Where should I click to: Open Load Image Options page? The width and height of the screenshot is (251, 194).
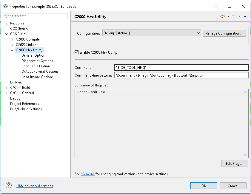38,77
